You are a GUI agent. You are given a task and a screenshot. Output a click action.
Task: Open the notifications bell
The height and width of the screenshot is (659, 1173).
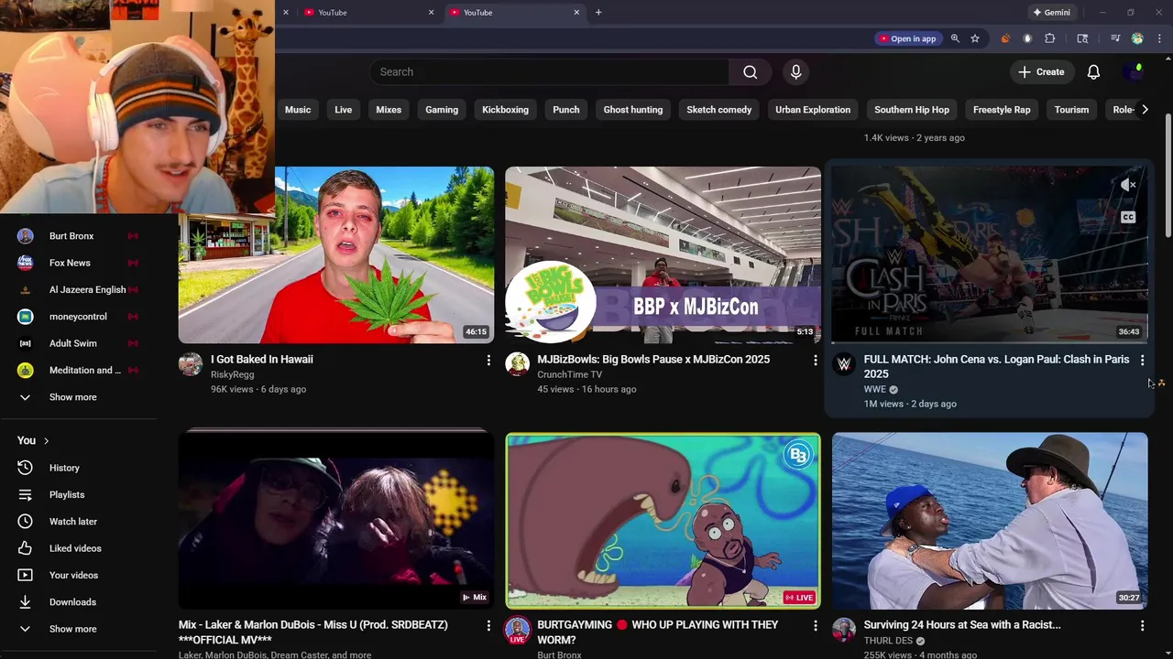1093,72
